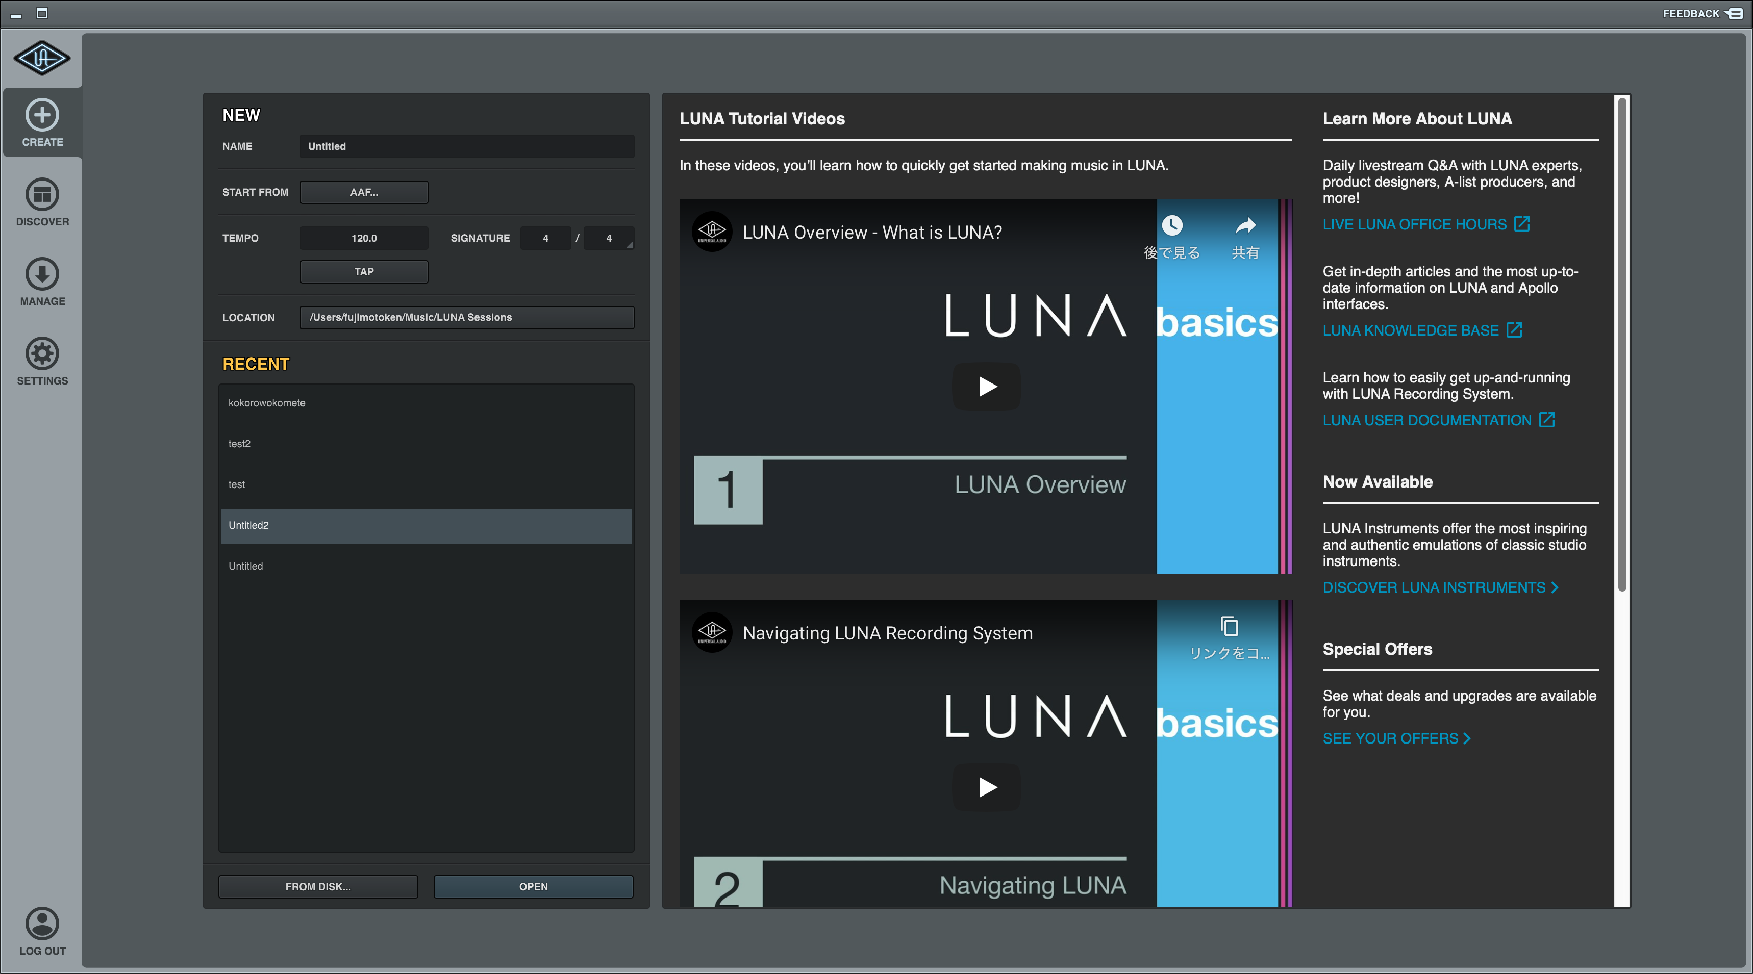Play the LUNA Overview video
1753x974 pixels.
click(986, 387)
